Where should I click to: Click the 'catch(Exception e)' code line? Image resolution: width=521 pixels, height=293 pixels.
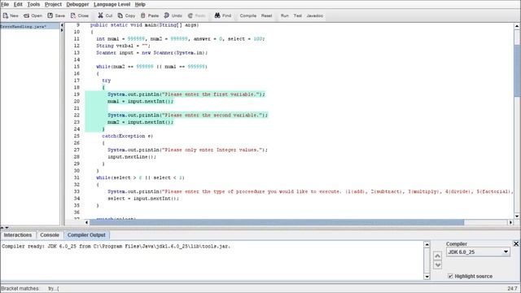(x=127, y=136)
